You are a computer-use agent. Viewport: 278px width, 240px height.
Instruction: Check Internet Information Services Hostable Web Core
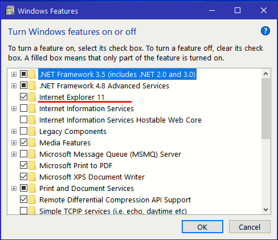pyautogui.click(x=23, y=120)
